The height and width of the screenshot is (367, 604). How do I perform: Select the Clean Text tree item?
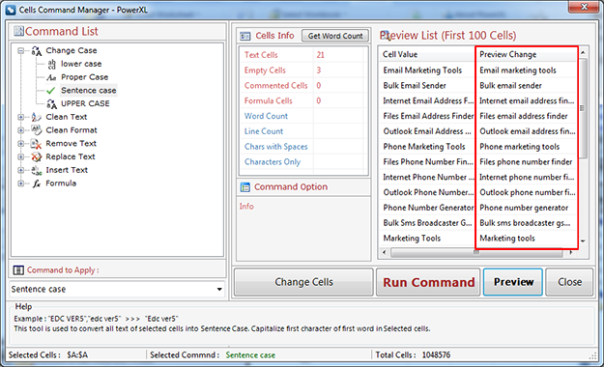pyautogui.click(x=67, y=117)
